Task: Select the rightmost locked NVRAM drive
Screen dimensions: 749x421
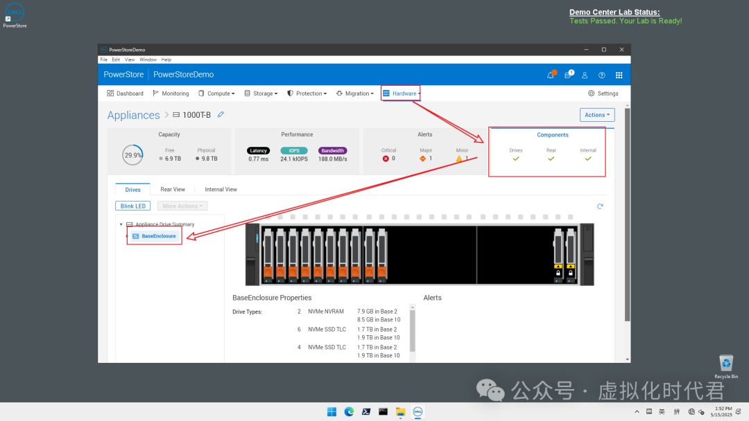Action: click(570, 255)
